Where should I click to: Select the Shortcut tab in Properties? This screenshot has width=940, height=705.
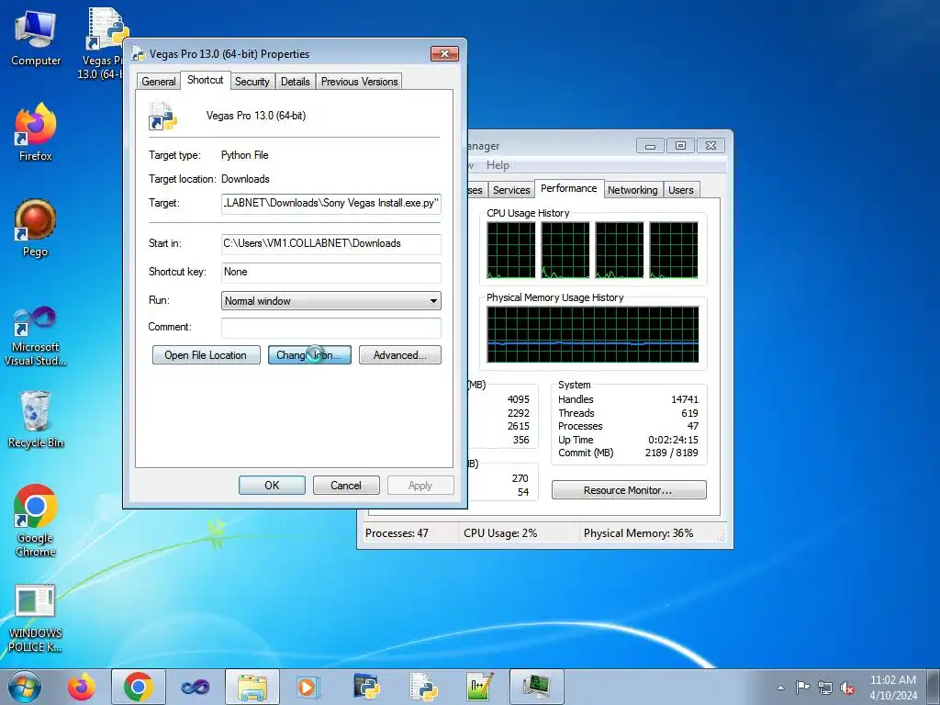point(205,80)
